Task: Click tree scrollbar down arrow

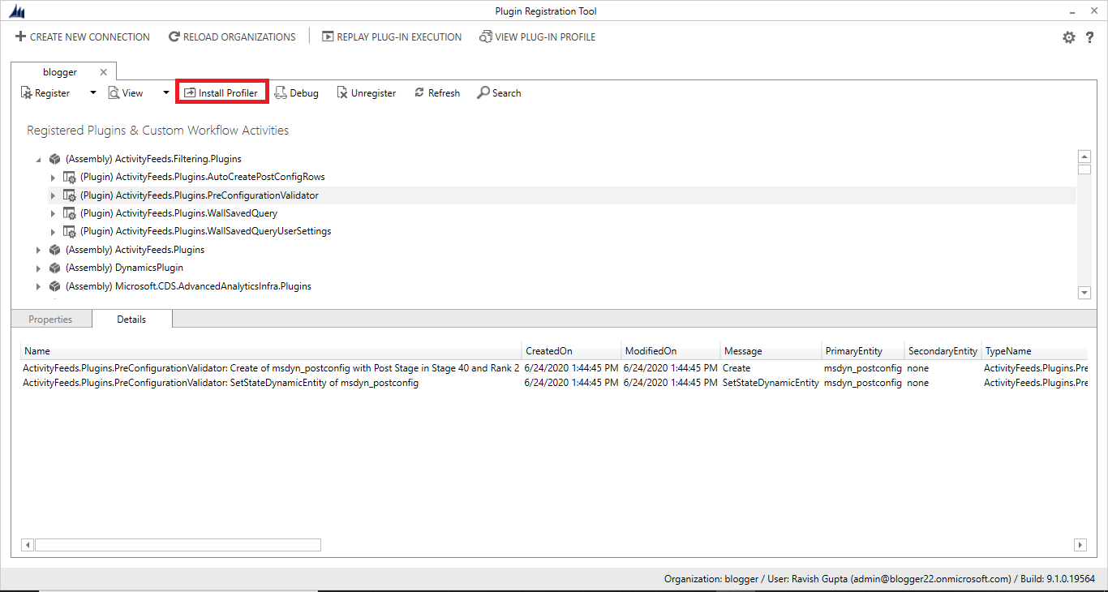Action: [1084, 292]
